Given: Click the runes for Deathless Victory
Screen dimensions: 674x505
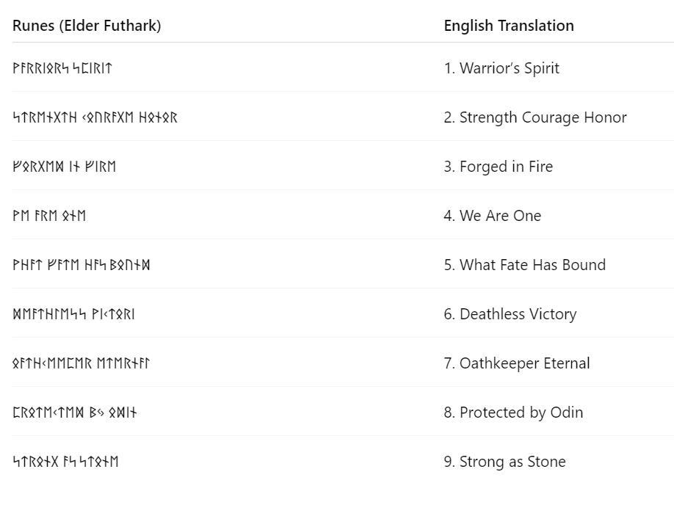Looking at the screenshot, I should pyautogui.click(x=73, y=314).
